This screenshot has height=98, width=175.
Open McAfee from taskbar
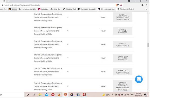click(x=84, y=95)
